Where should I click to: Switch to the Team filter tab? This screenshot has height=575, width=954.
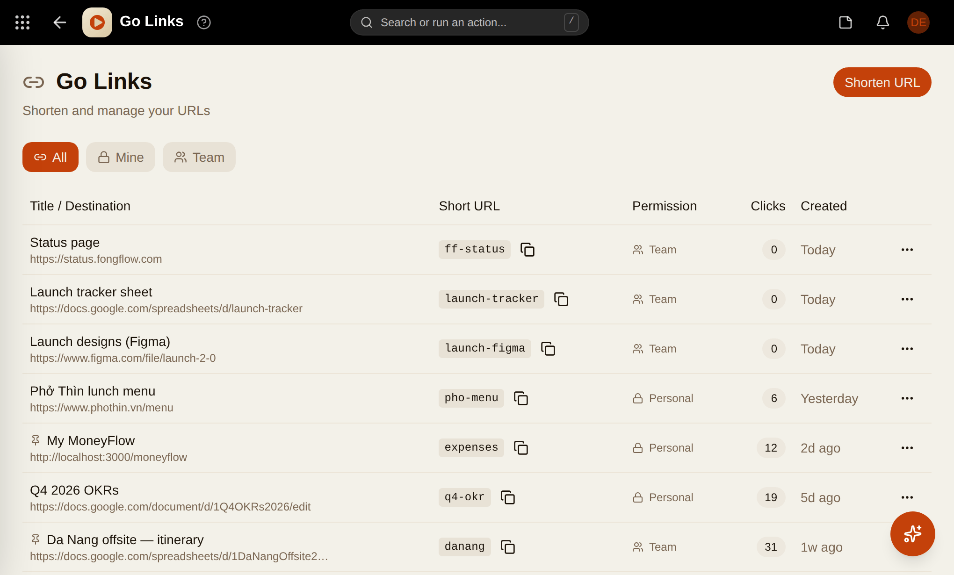tap(199, 157)
